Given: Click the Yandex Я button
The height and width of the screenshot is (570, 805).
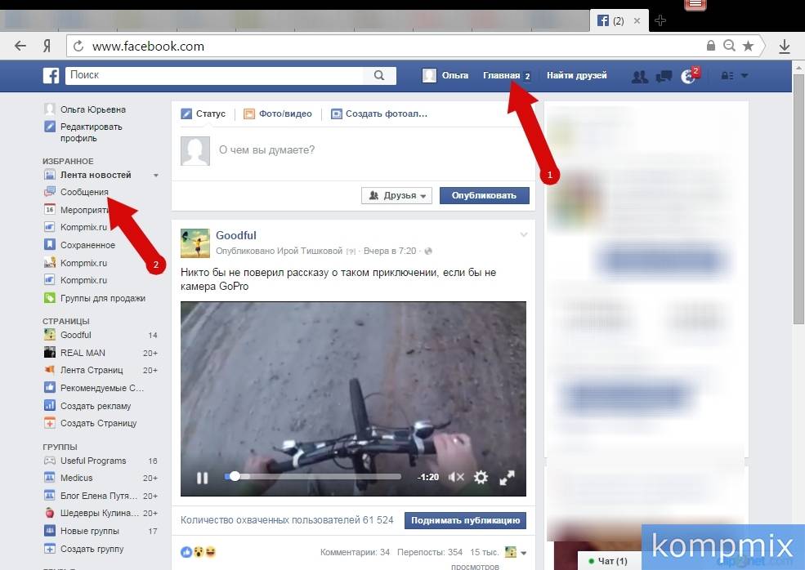Looking at the screenshot, I should click(47, 47).
